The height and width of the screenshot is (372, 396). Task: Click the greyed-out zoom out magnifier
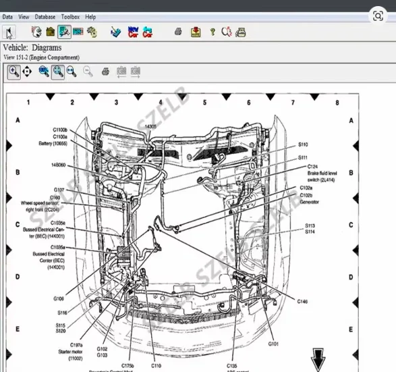pyautogui.click(x=88, y=72)
